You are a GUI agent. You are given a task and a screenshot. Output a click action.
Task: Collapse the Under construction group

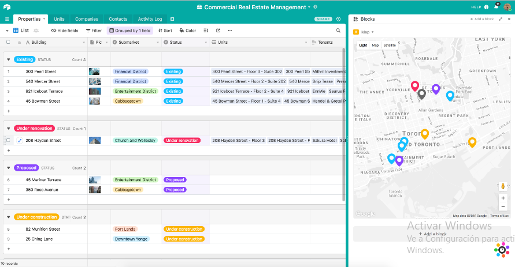coord(9,217)
